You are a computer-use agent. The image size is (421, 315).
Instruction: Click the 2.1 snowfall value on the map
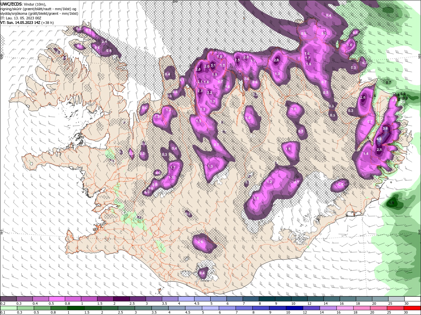pyautogui.click(x=200, y=82)
